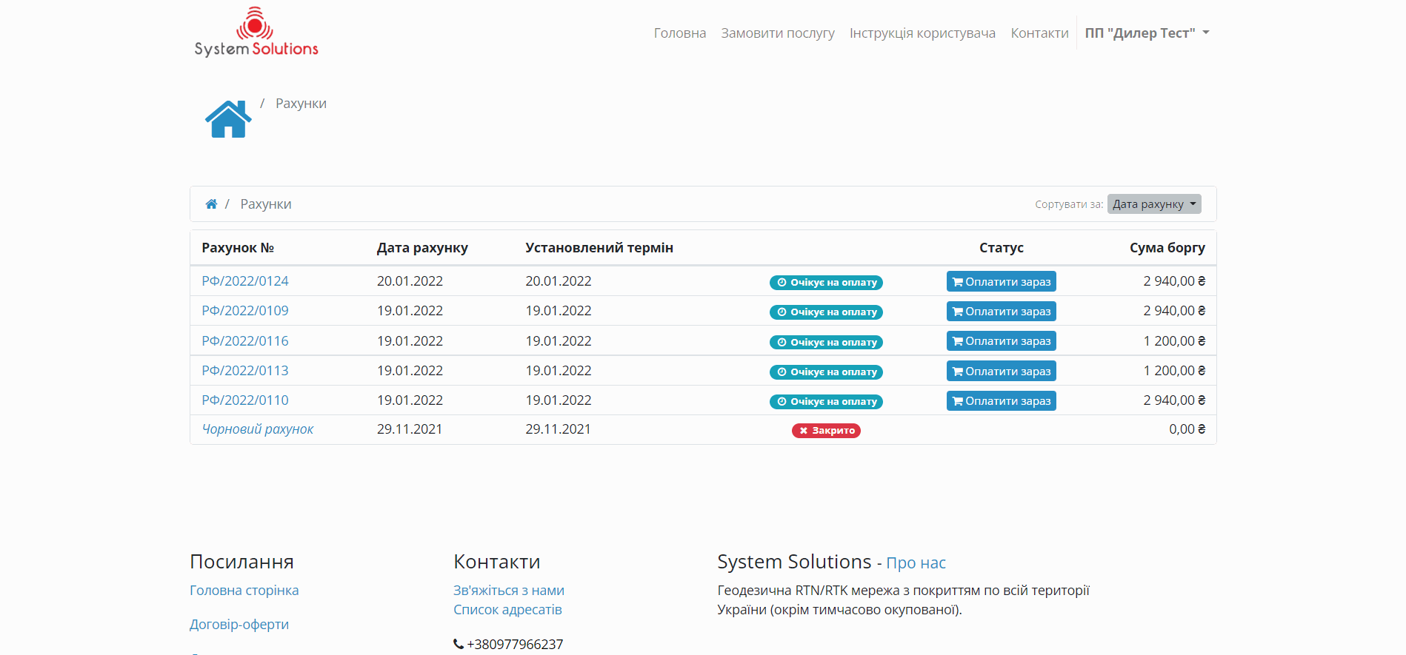Open Інструкція користувача in the navbar
The width and height of the screenshot is (1406, 655).
(922, 33)
